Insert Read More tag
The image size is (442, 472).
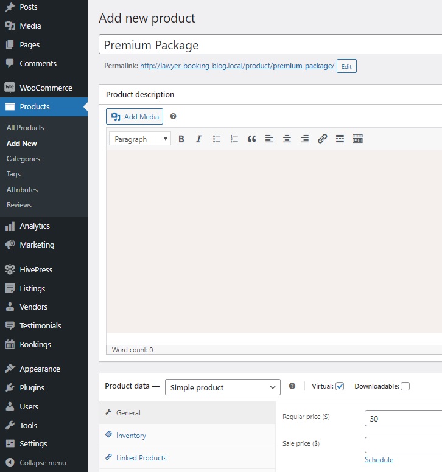coord(340,139)
